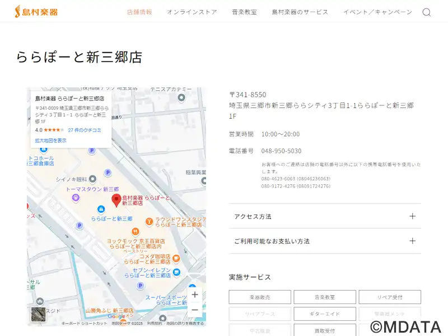Click the red 島村楽器 map pin
The height and width of the screenshot is (336, 448).
point(116,200)
